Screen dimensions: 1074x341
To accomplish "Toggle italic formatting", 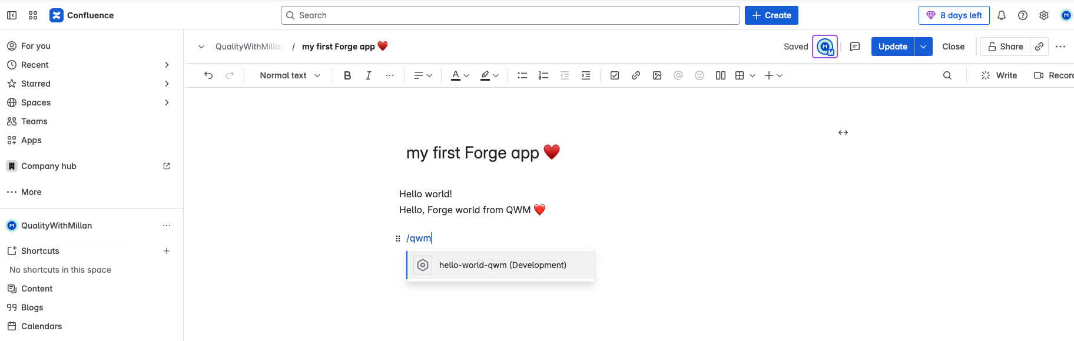I will (x=369, y=75).
